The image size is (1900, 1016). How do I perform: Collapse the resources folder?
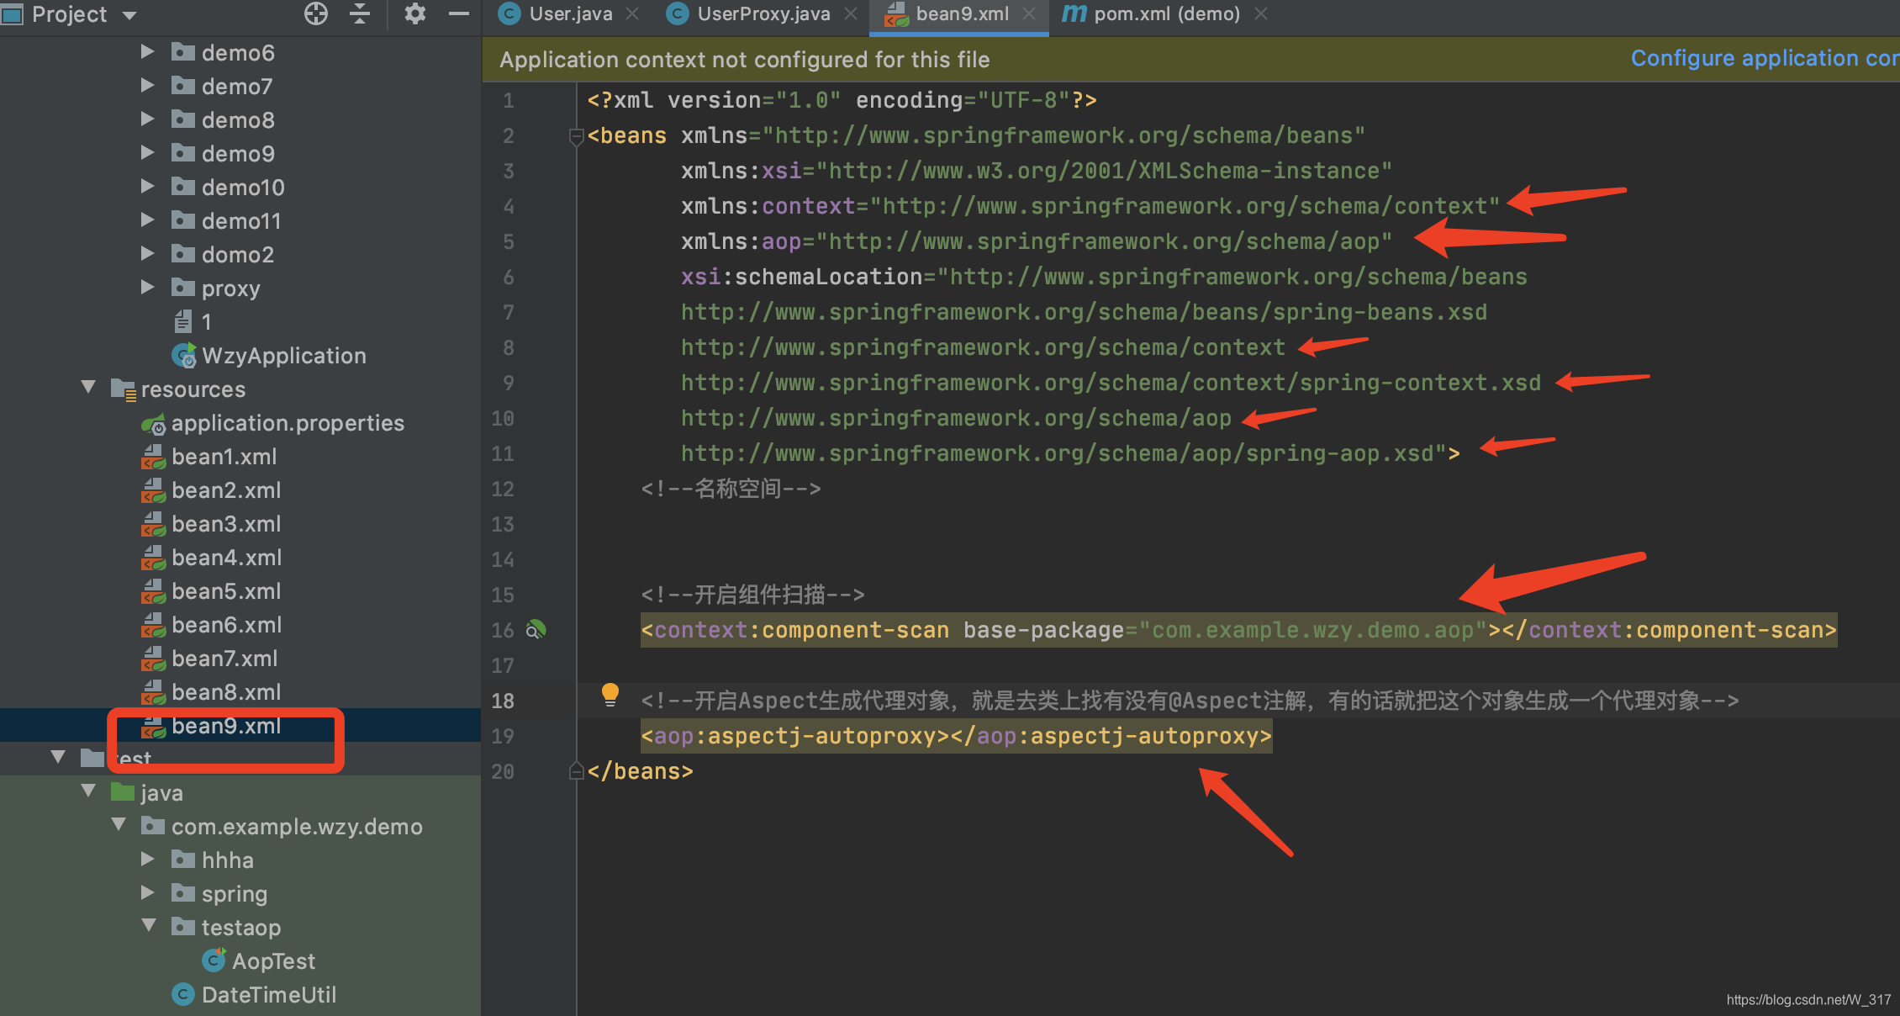[88, 388]
